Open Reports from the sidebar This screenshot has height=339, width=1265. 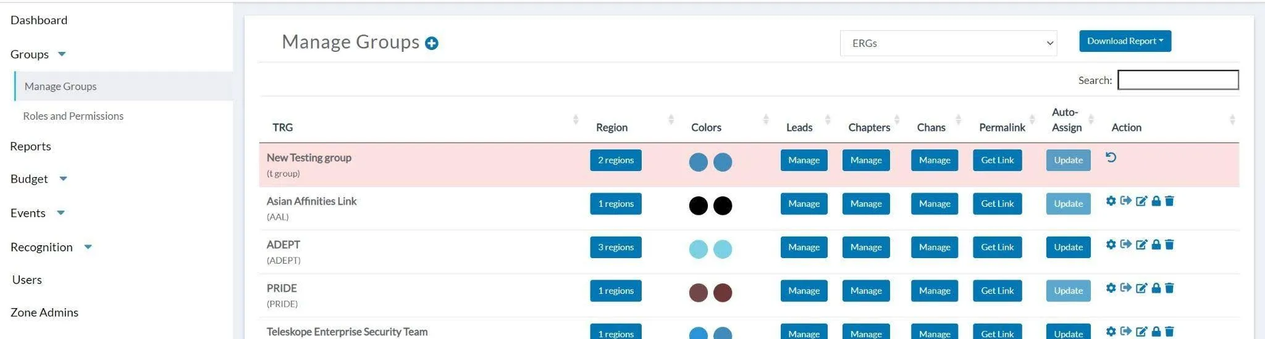click(30, 146)
